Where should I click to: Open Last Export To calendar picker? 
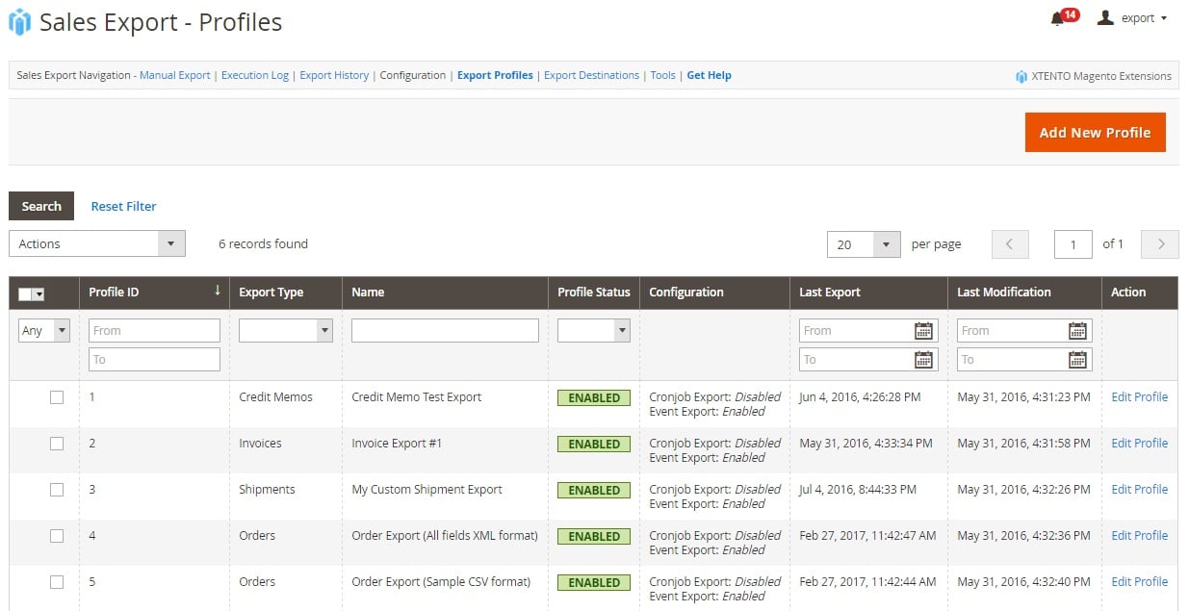[922, 360]
